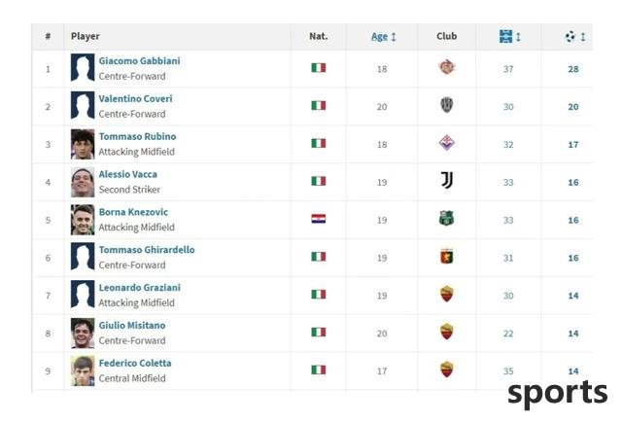Click sort arrows beside the matches icon
This screenshot has width=622, height=423.
518,37
